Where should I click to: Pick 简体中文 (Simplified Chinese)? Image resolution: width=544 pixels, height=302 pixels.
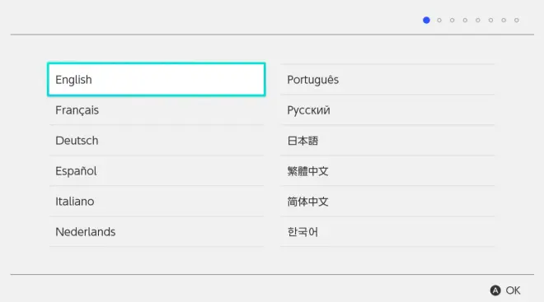click(x=387, y=202)
